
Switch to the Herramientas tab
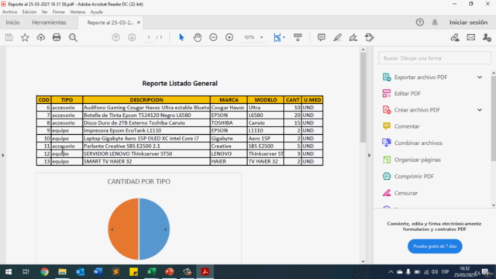[x=49, y=22]
